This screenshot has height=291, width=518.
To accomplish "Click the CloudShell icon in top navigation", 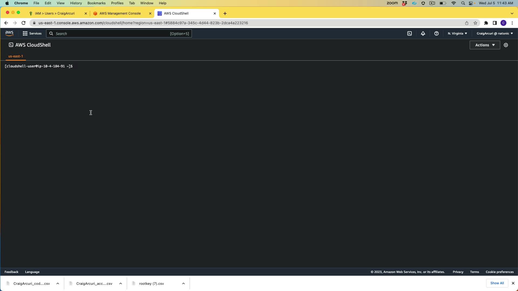I will pos(410,33).
